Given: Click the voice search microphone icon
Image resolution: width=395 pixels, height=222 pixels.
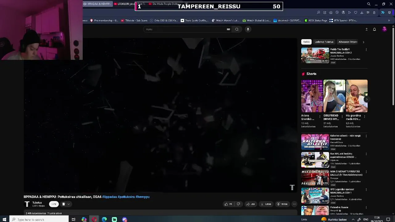Looking at the screenshot, I should click(248, 29).
